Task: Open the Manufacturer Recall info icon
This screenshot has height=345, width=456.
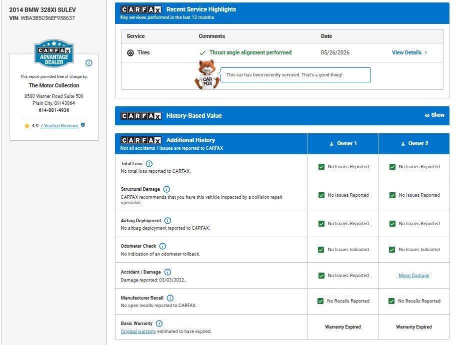Action: click(170, 298)
